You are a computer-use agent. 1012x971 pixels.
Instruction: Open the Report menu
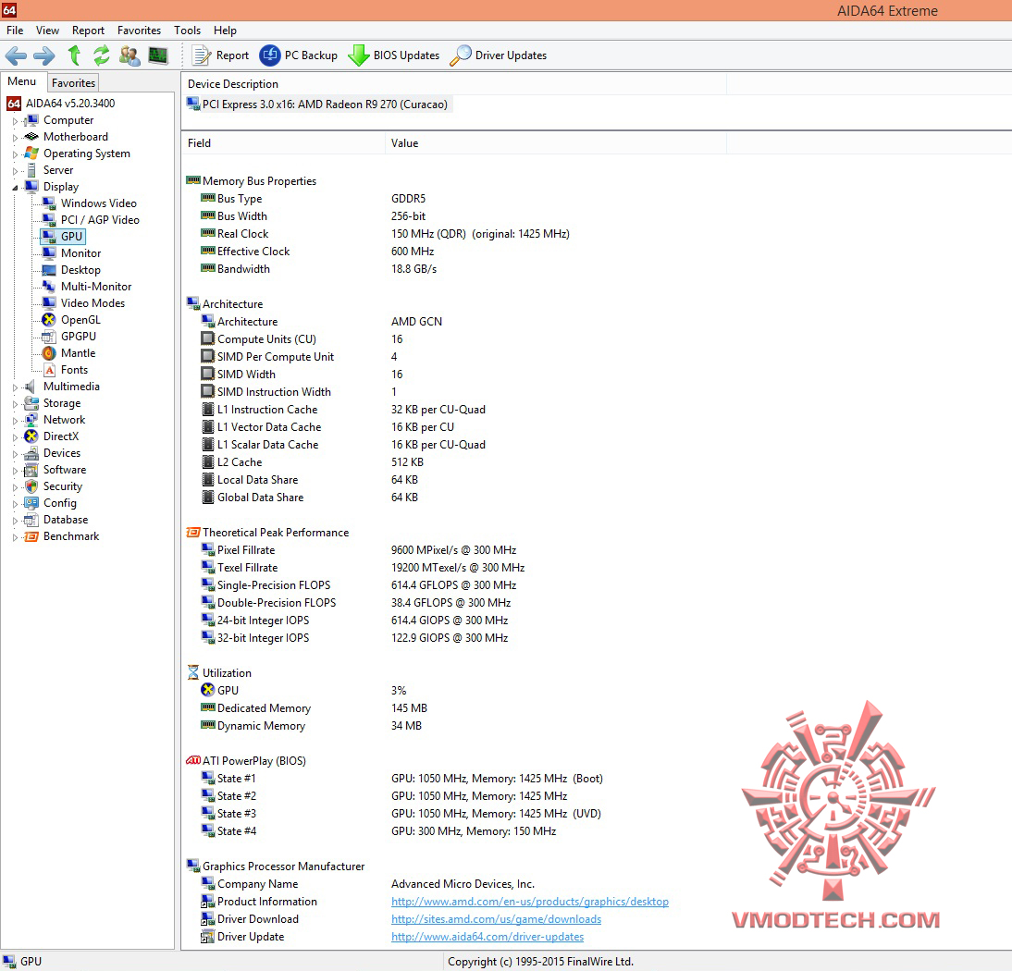pos(89,31)
